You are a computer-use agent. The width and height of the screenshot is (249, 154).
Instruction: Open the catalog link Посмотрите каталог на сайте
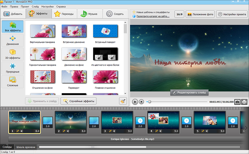153,16
